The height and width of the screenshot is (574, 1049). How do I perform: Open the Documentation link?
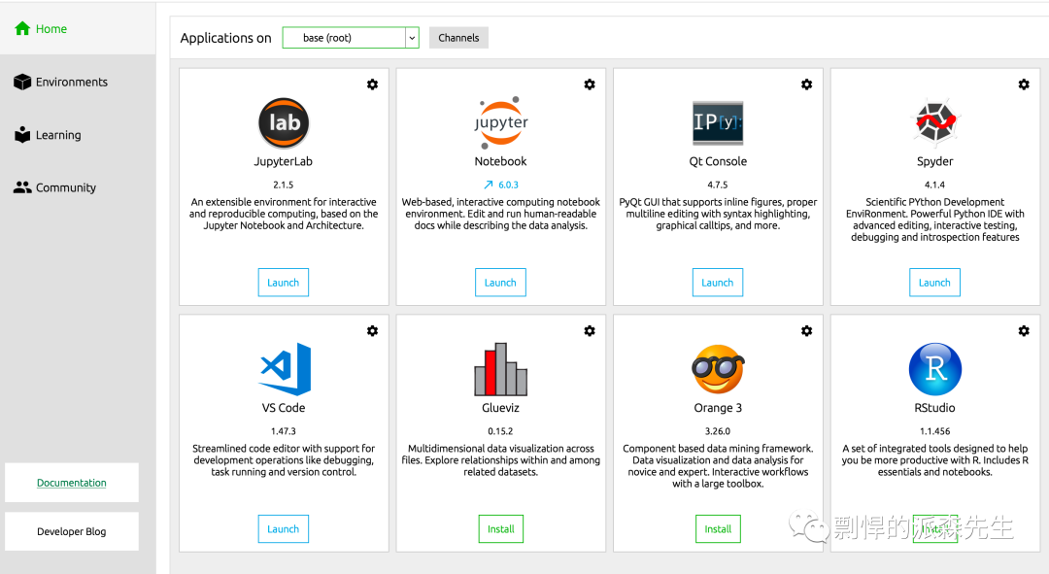click(72, 483)
